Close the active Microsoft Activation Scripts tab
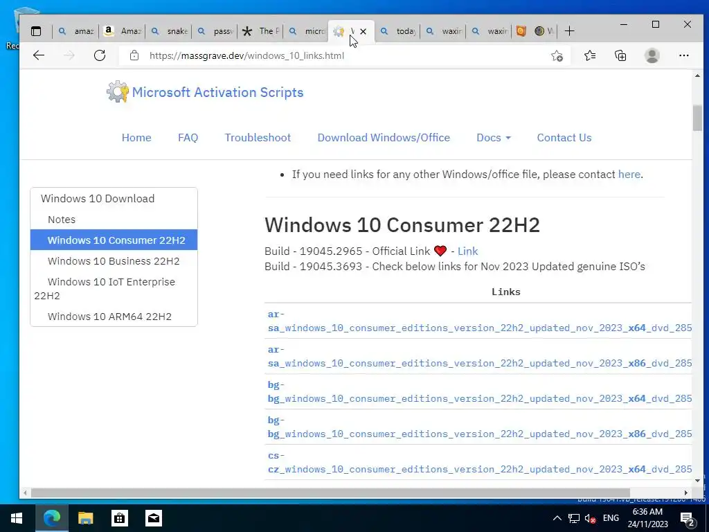This screenshot has width=709, height=532. pyautogui.click(x=363, y=31)
